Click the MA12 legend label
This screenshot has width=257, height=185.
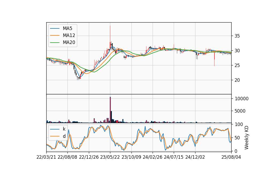pyautogui.click(x=69, y=35)
